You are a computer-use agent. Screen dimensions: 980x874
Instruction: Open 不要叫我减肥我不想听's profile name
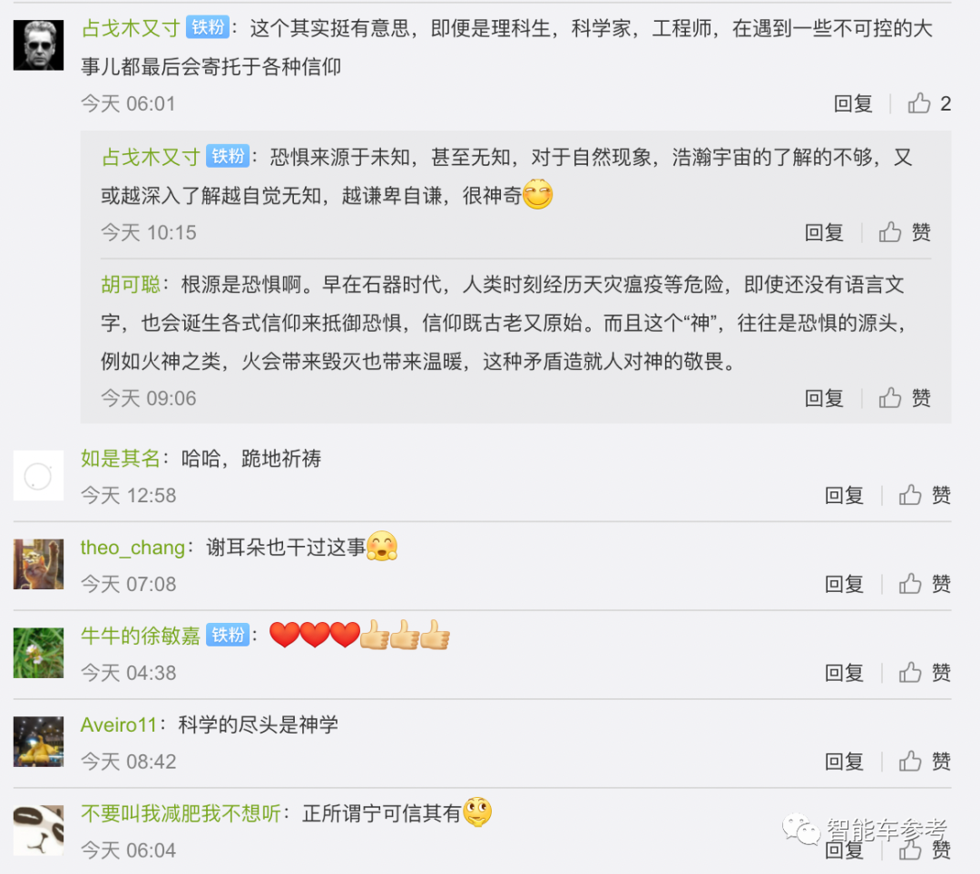181,813
